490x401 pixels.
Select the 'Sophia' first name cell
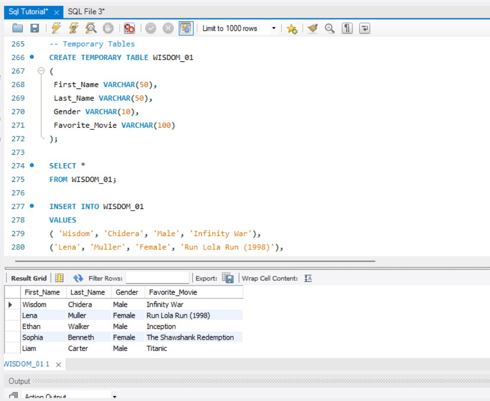pyautogui.click(x=43, y=337)
